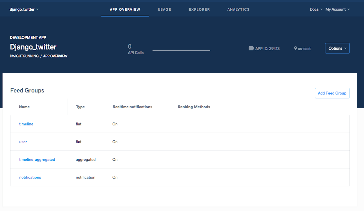364x211 pixels.
Task: Select the APP OVERVIEW tab
Action: 125,9
